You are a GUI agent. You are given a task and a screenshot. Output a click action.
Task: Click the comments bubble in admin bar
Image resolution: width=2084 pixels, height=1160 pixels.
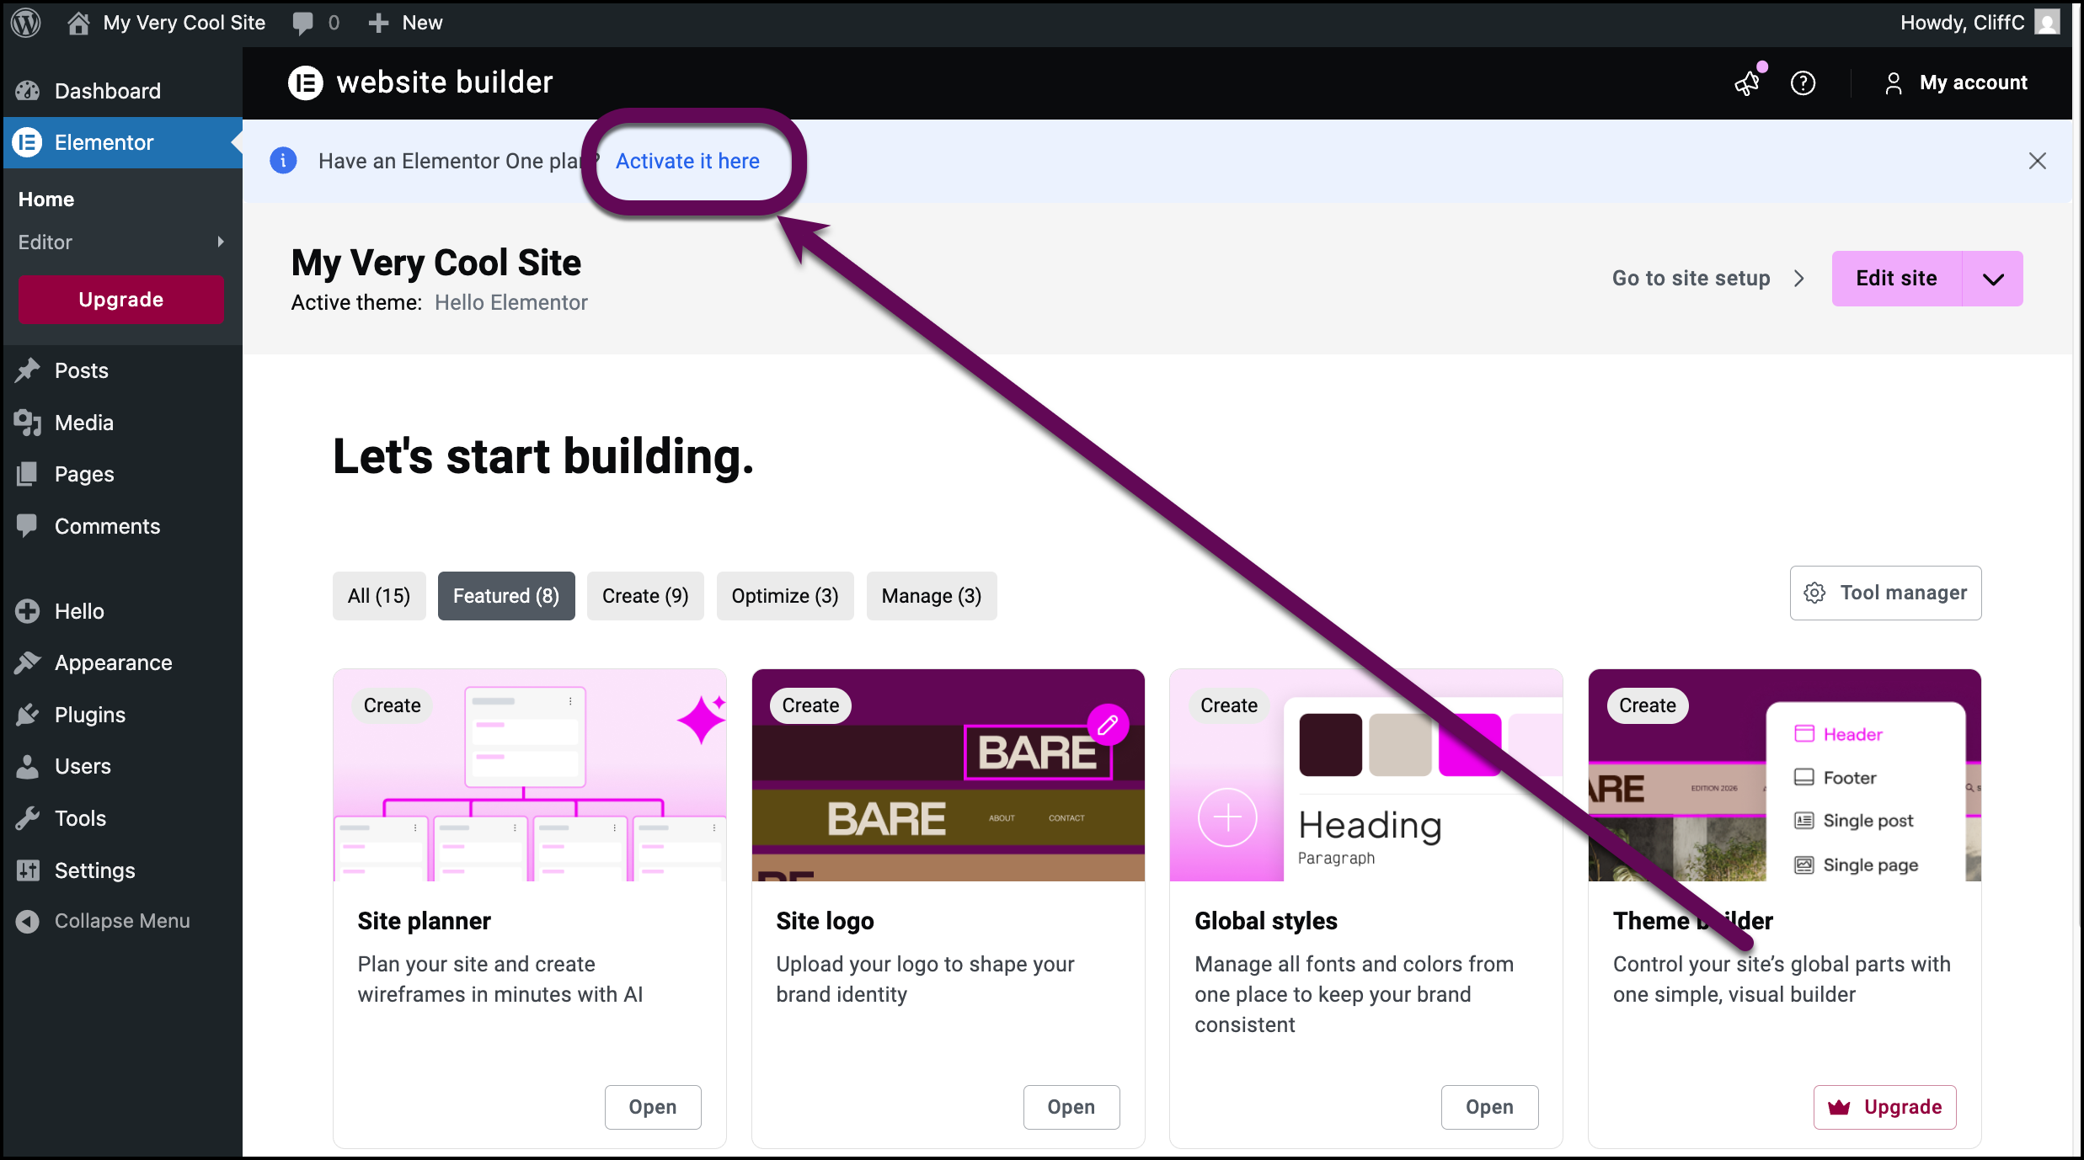point(303,23)
